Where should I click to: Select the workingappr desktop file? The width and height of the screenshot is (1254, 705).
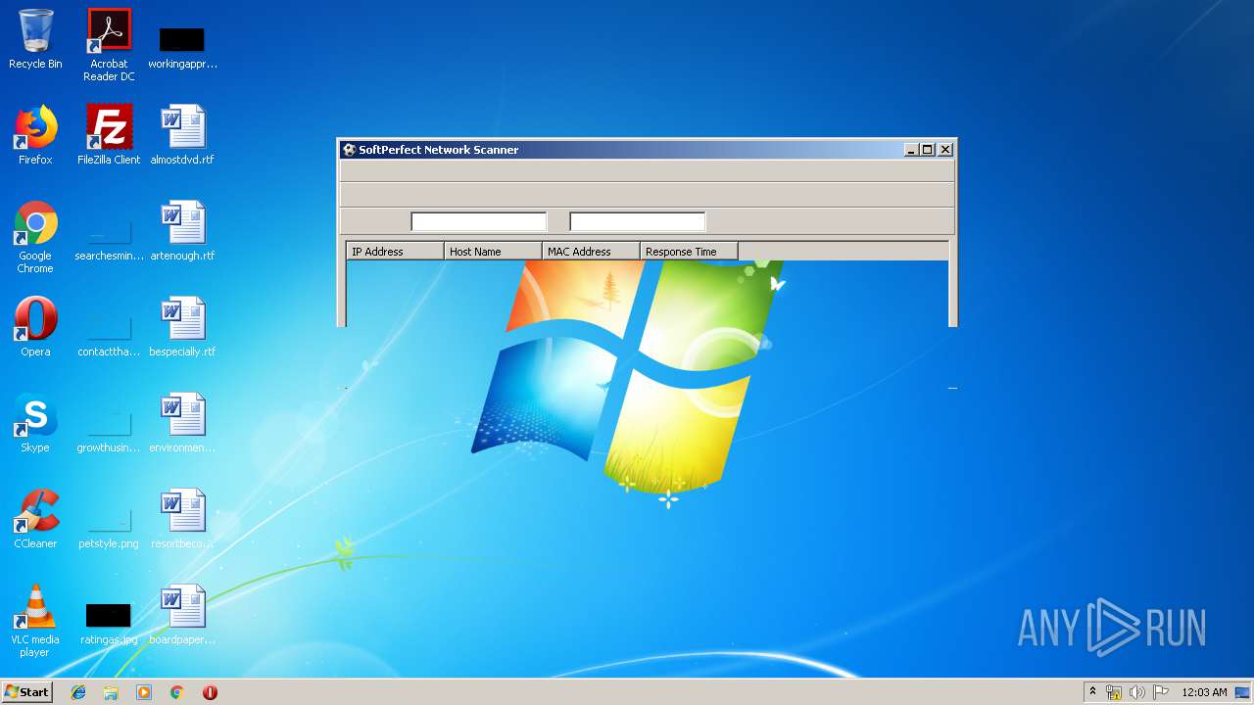pyautogui.click(x=182, y=47)
